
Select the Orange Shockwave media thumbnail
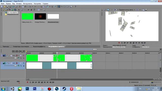tap(40, 16)
